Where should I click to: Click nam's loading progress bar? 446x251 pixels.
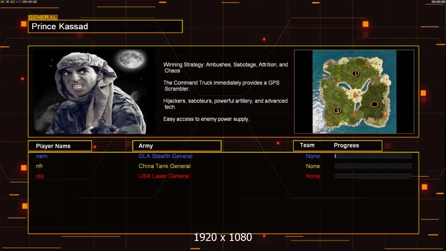pyautogui.click(x=373, y=156)
